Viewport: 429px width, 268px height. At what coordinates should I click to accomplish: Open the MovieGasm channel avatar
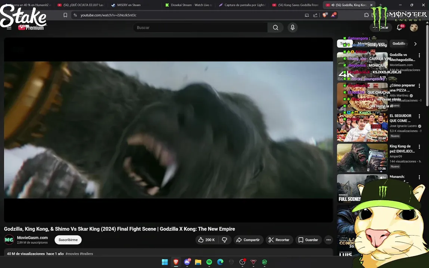tap(9, 240)
